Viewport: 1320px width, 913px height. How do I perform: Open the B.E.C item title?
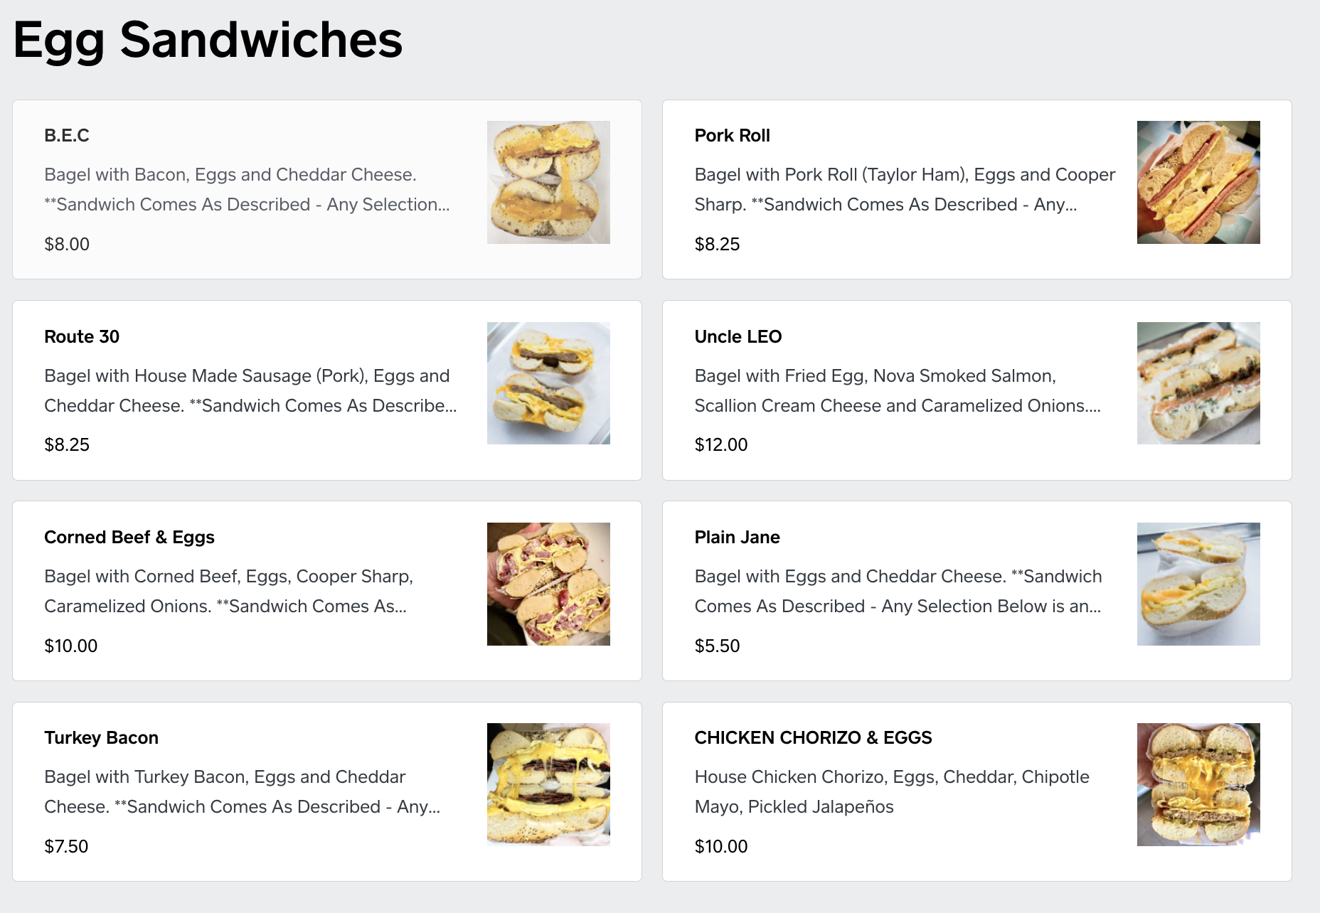tap(67, 136)
